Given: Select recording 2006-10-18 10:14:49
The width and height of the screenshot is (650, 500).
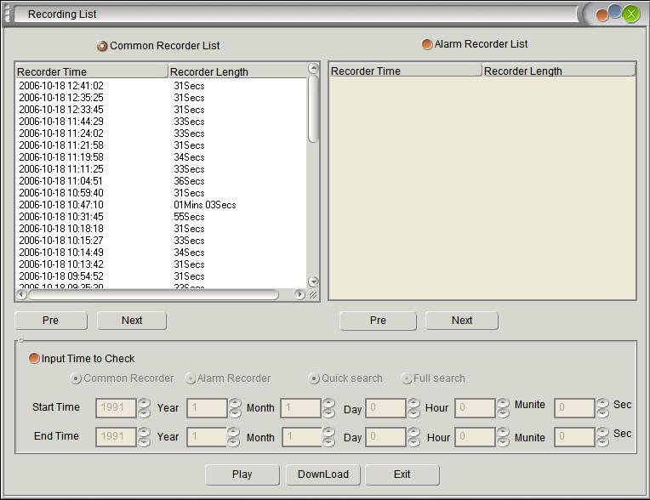Looking at the screenshot, I should point(161,253).
